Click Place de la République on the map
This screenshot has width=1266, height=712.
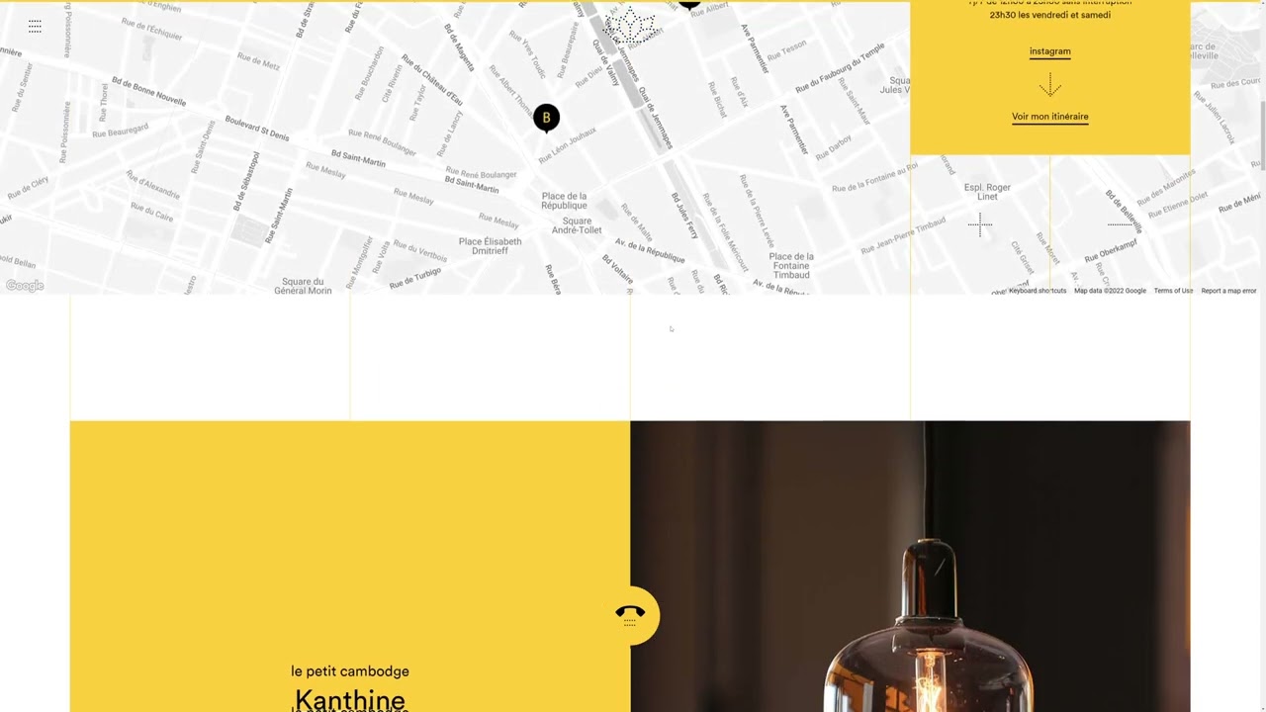coord(565,201)
